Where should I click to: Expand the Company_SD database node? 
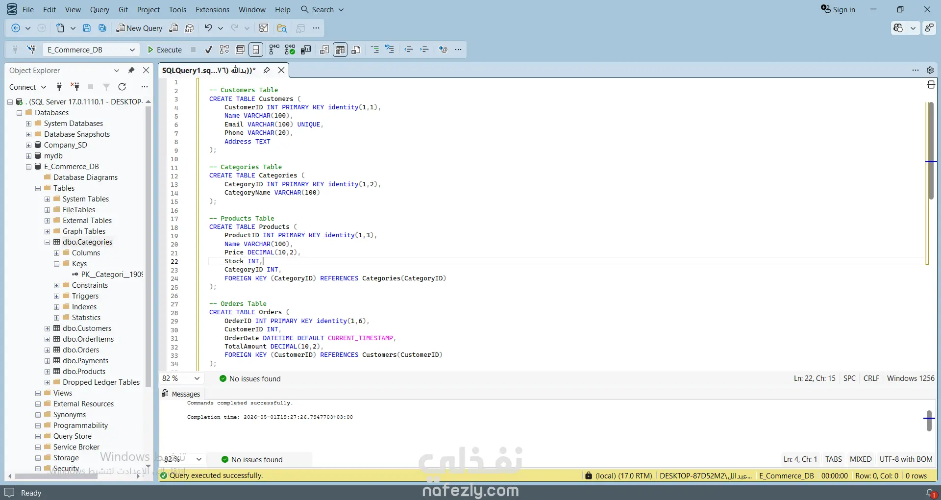28,145
